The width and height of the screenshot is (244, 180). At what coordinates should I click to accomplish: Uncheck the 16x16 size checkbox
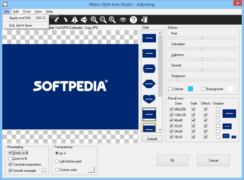click(x=171, y=137)
